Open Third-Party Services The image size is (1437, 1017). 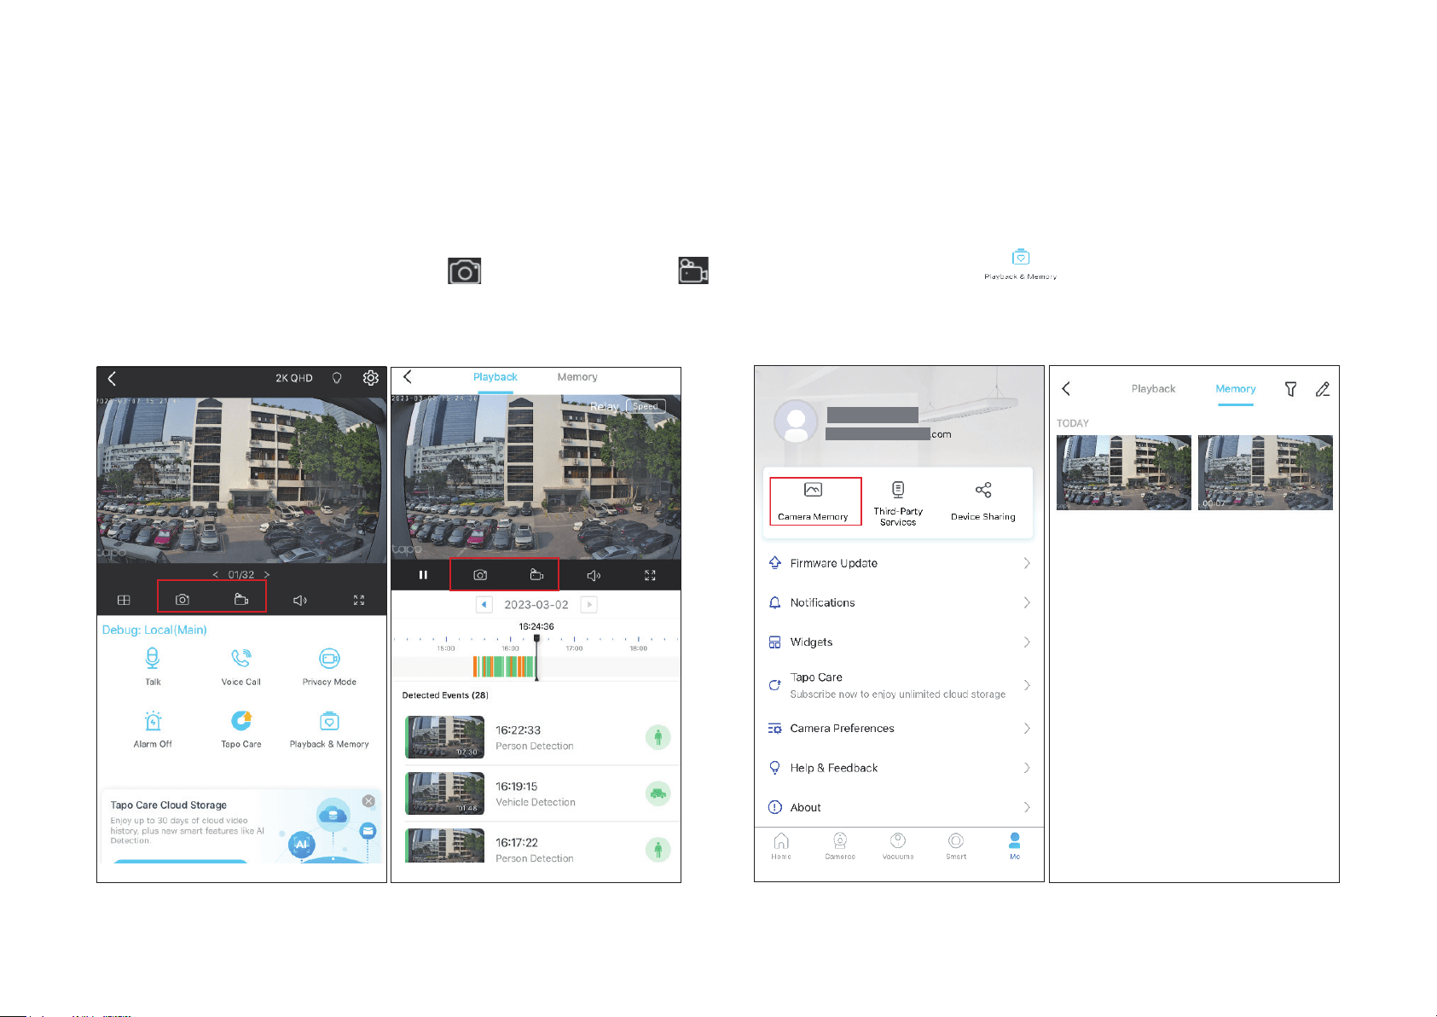pos(898,503)
